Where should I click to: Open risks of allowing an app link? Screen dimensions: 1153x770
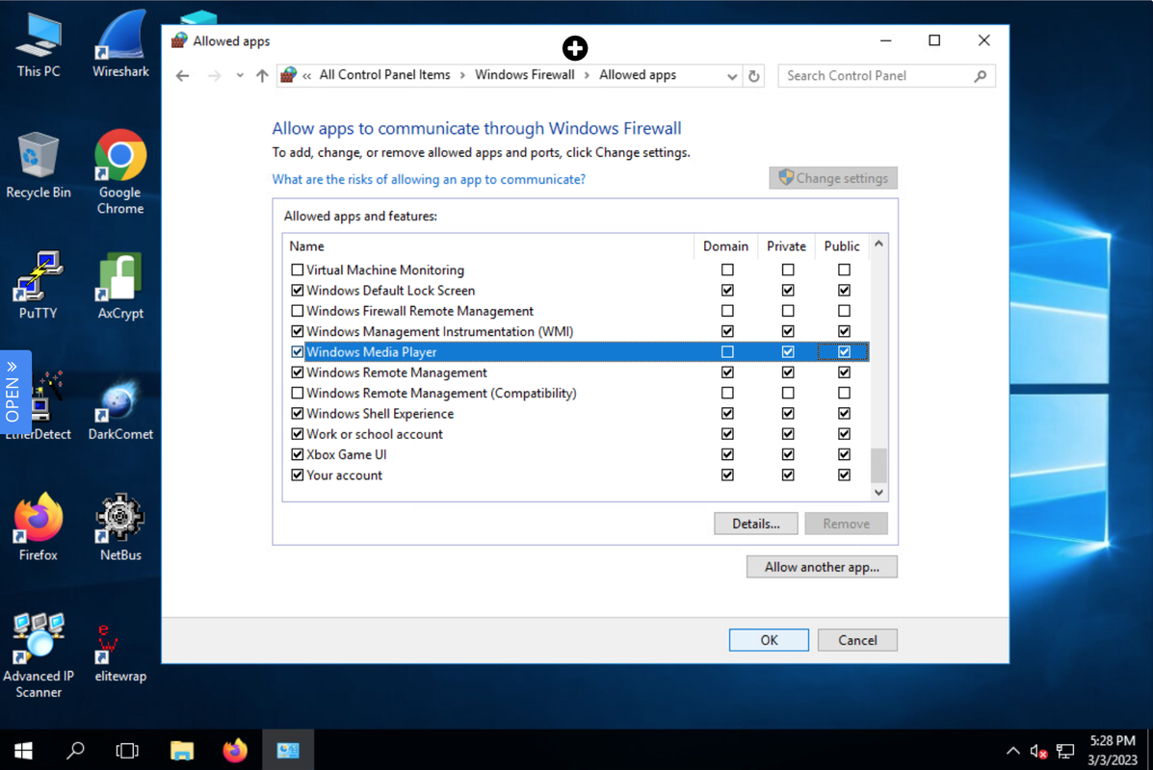coord(429,179)
